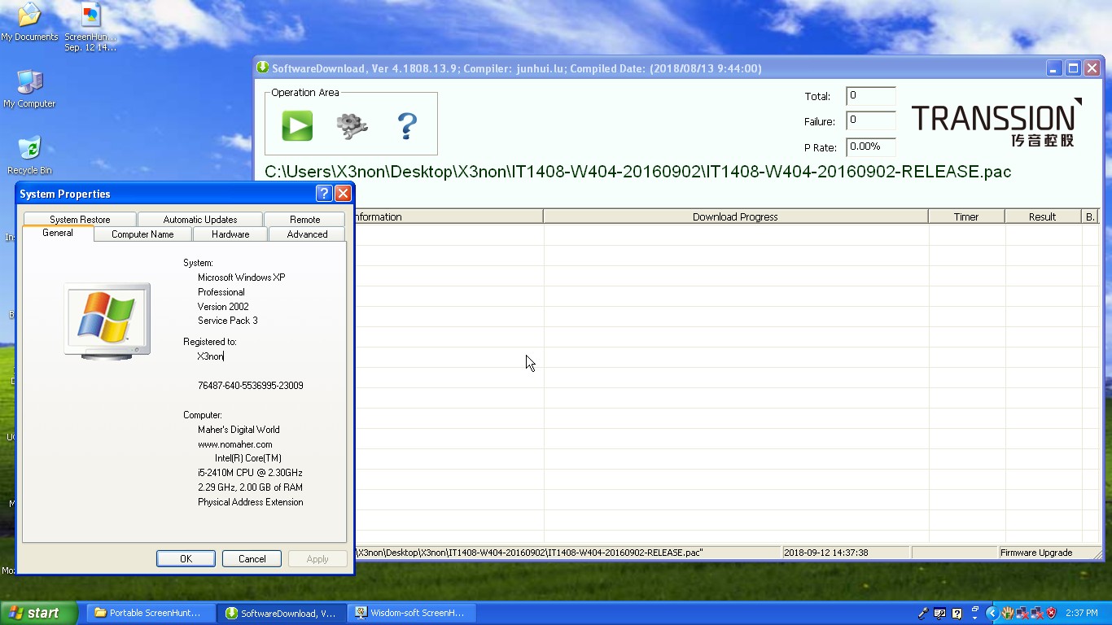Viewport: 1112px width, 625px height.
Task: Click the System Properties help button
Action: pyautogui.click(x=324, y=193)
